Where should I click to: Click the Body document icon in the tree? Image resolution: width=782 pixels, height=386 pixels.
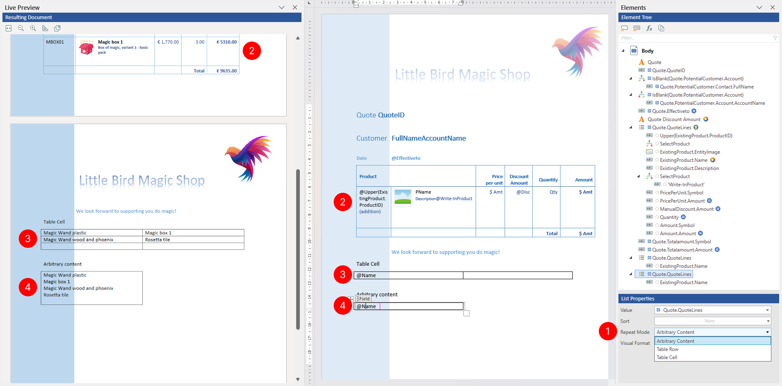pos(634,51)
